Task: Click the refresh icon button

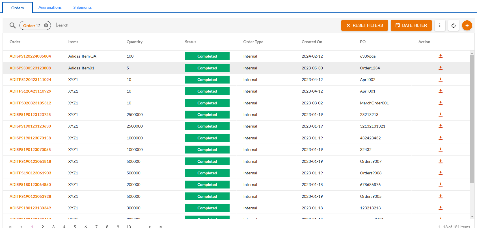Action: 453,25
